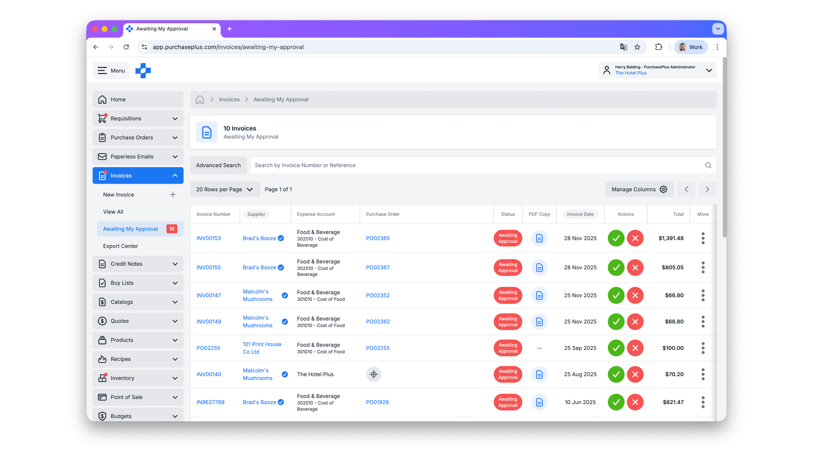Open purchase order PO02365 link
This screenshot has height=457, width=813.
click(378, 238)
